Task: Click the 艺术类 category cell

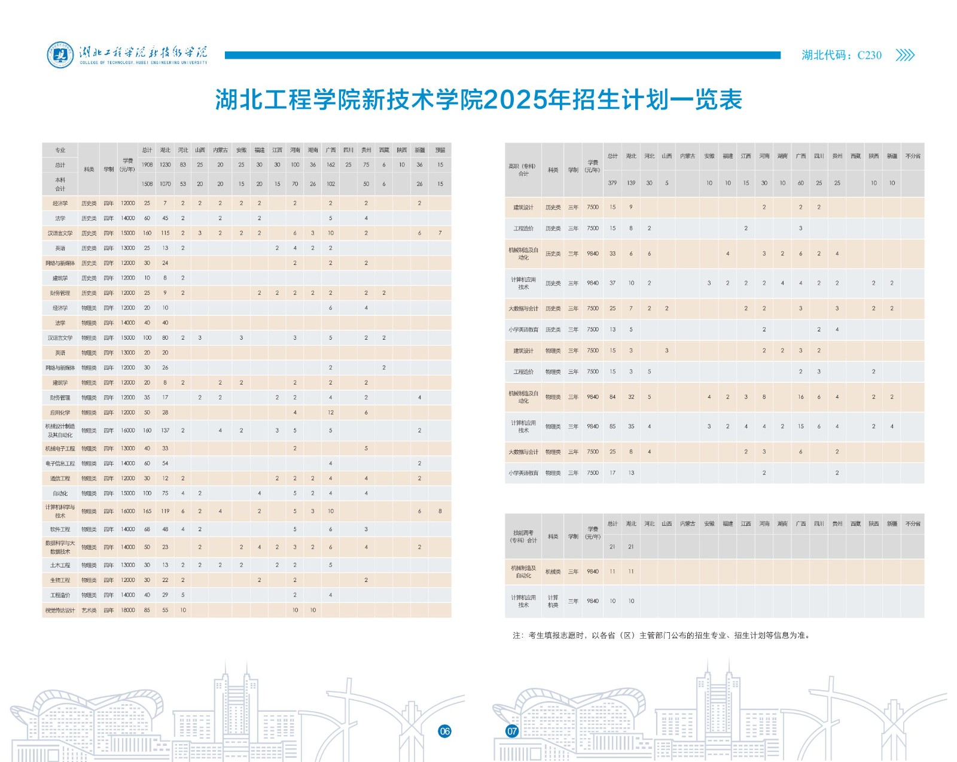Action: [x=89, y=610]
